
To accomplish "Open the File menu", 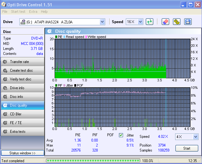I will point(5,12).
